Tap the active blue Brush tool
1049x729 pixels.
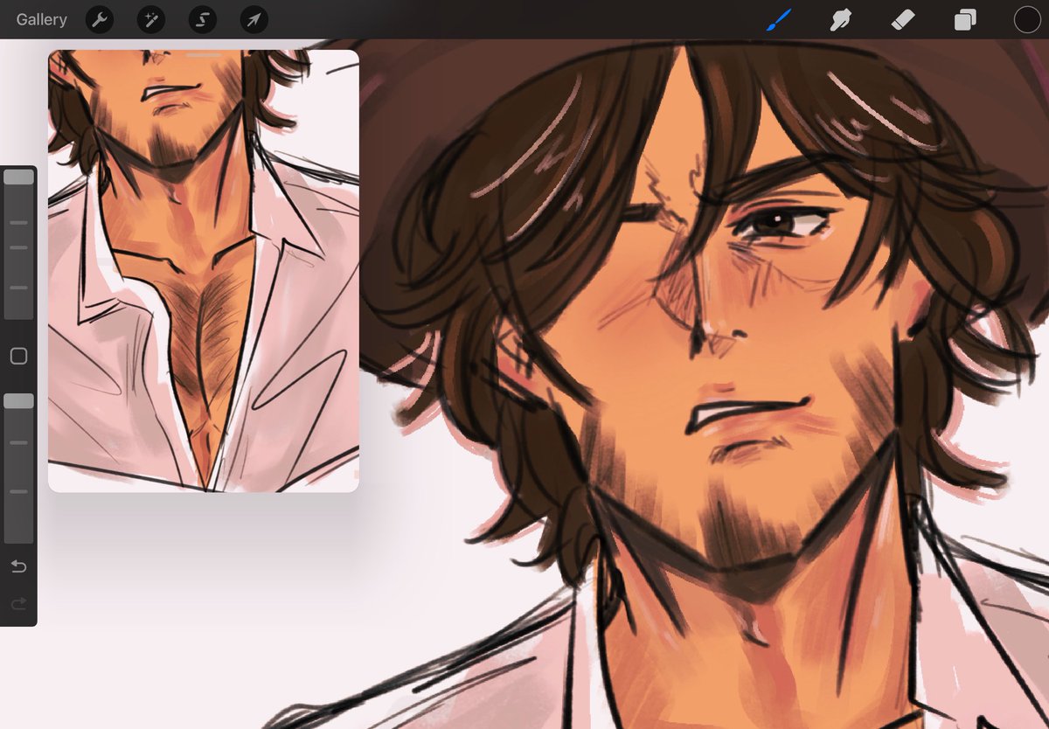pos(777,19)
